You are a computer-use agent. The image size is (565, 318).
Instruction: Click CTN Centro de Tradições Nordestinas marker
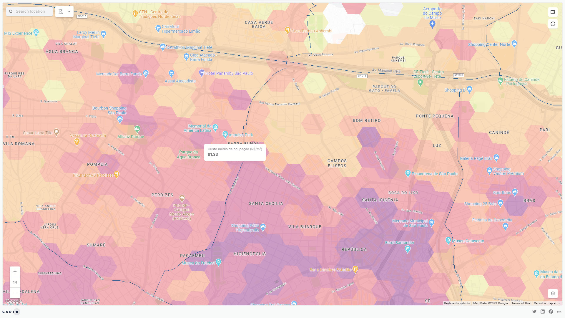[x=135, y=14]
